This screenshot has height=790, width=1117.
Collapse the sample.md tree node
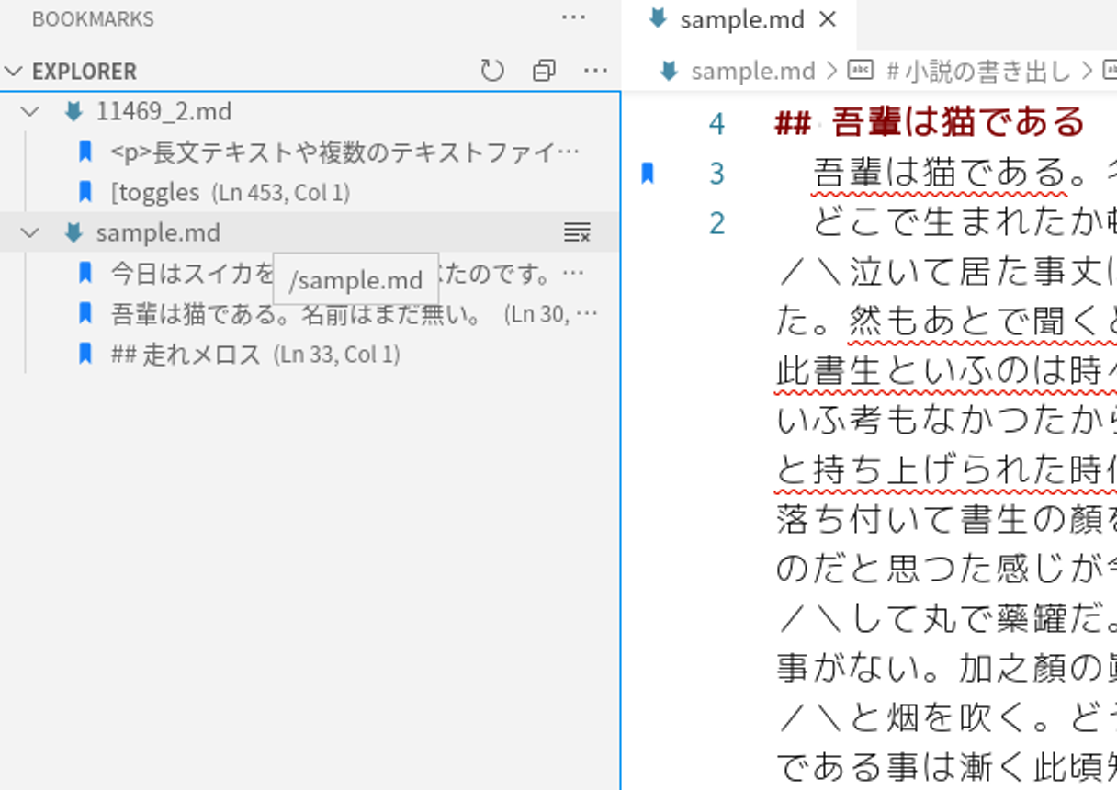coord(30,232)
